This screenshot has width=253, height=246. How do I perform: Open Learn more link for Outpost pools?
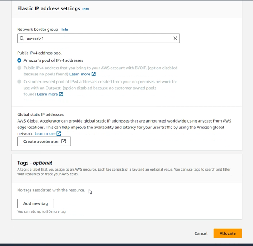(x=47, y=94)
